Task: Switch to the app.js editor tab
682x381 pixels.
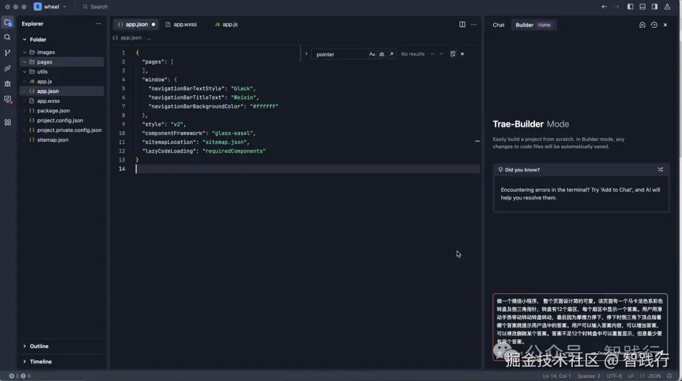Action: pos(226,25)
